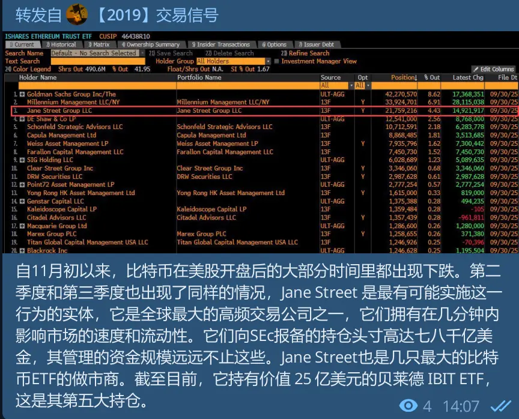Sort by the % Out column header
519x419 pixels.
[432, 77]
